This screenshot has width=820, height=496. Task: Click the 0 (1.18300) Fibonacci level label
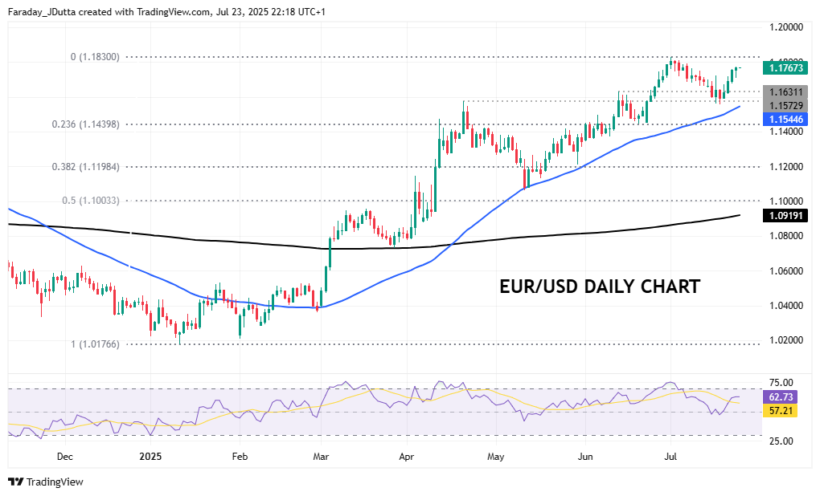(95, 57)
